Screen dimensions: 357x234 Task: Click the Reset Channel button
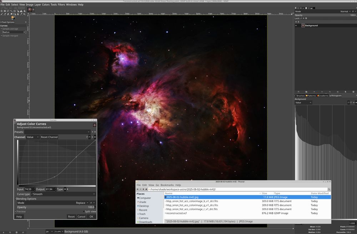(x=49, y=137)
